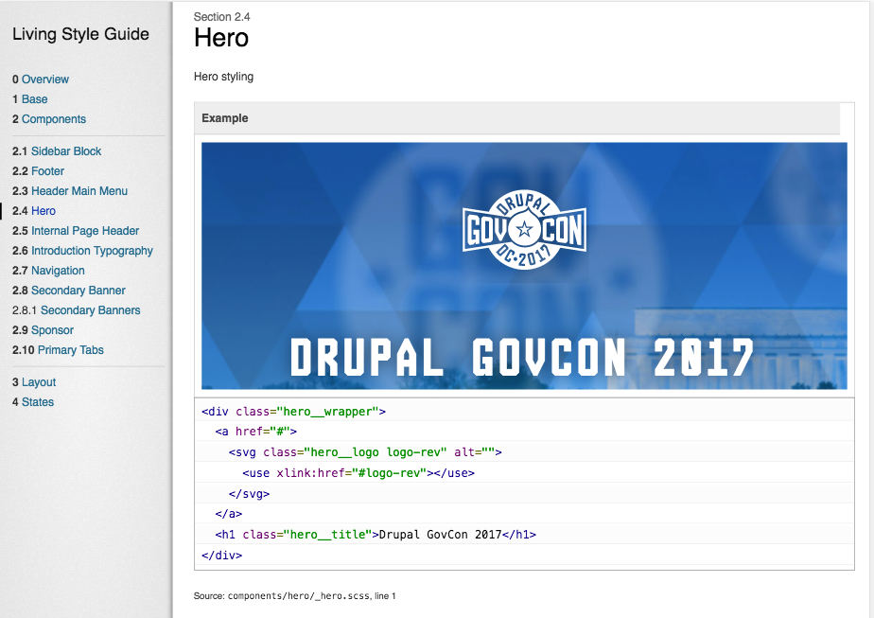This screenshot has height=618, width=874.
Task: Click the Example header bar label
Action: coord(224,118)
